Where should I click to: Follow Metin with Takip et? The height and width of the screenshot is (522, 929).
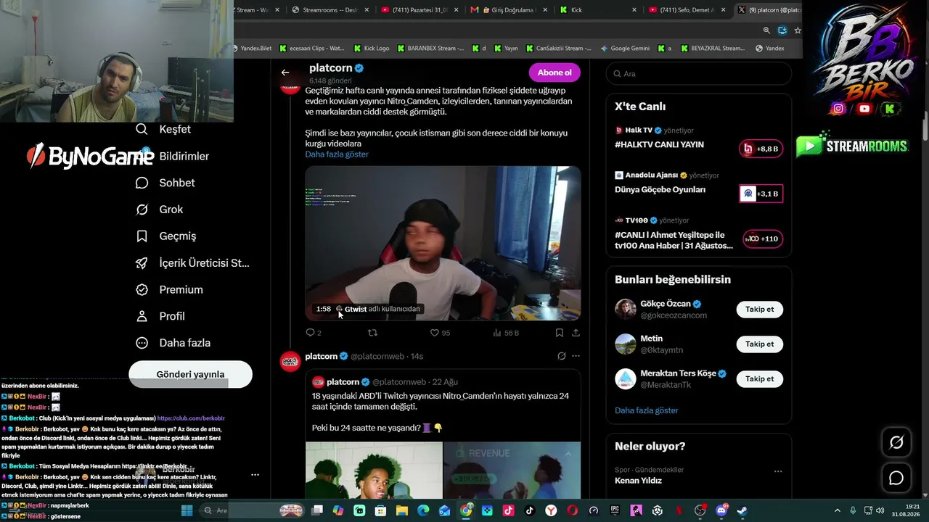click(759, 344)
